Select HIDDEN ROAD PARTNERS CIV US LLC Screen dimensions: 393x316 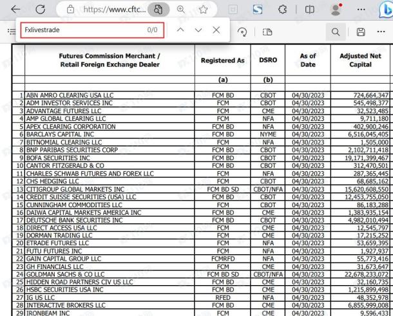tap(79, 282)
